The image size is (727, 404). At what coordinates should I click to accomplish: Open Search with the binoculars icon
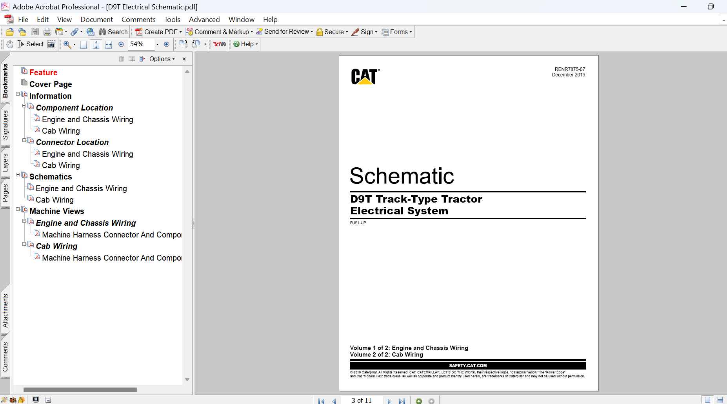pos(113,32)
